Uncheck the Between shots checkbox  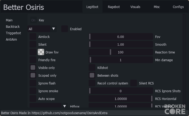point(92,75)
